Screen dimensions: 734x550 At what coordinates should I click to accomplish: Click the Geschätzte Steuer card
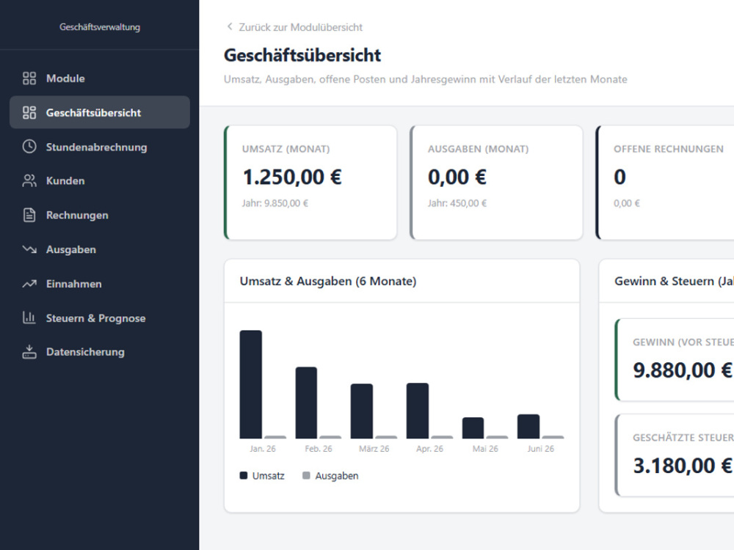675,455
